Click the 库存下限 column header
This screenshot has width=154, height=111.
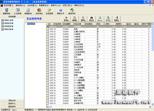click(146, 24)
